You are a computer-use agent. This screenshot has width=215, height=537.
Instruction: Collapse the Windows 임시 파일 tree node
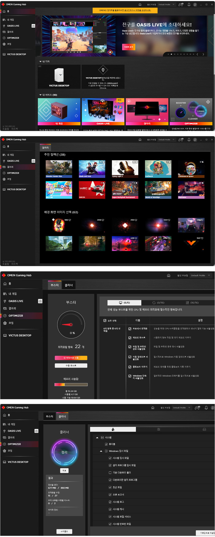coord(101,451)
